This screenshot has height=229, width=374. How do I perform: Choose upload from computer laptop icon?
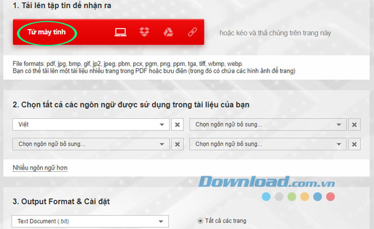point(120,32)
